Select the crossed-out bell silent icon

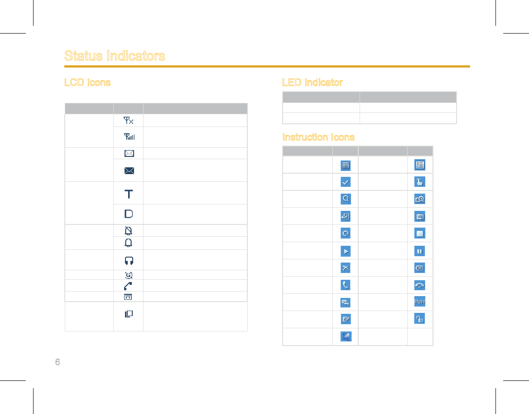click(x=128, y=231)
